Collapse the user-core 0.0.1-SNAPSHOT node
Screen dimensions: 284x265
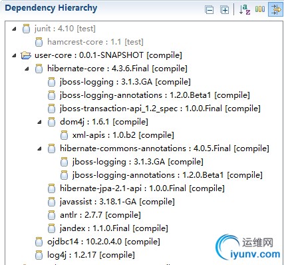coord(15,55)
